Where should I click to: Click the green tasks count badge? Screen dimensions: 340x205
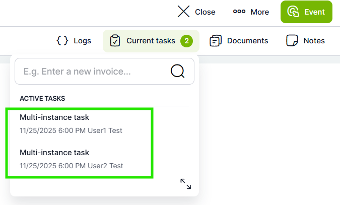pos(186,41)
